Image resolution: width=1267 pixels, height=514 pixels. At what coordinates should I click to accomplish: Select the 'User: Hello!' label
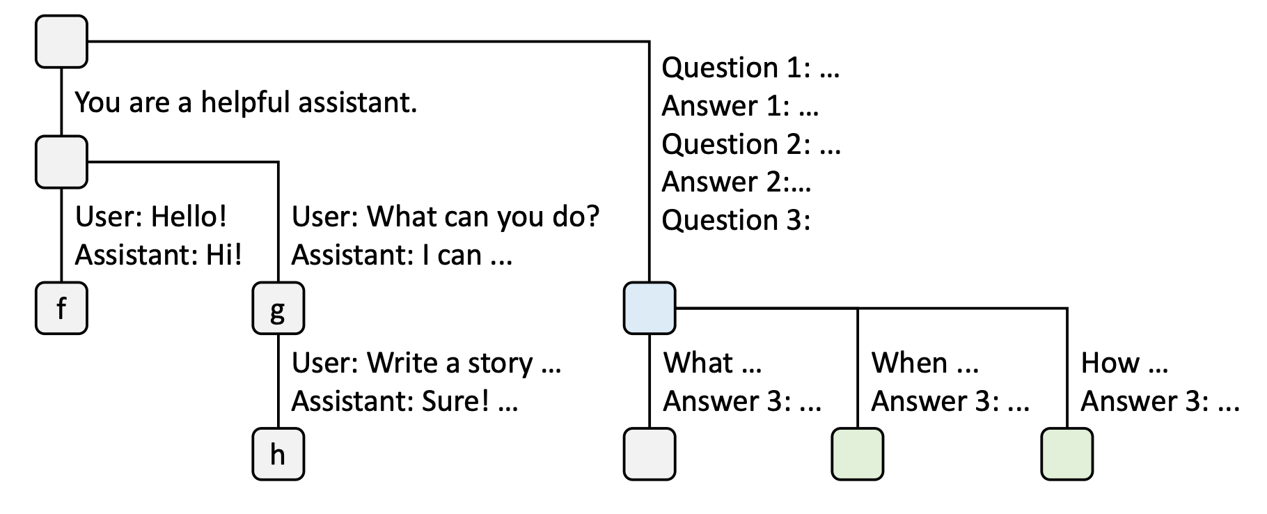click(151, 217)
